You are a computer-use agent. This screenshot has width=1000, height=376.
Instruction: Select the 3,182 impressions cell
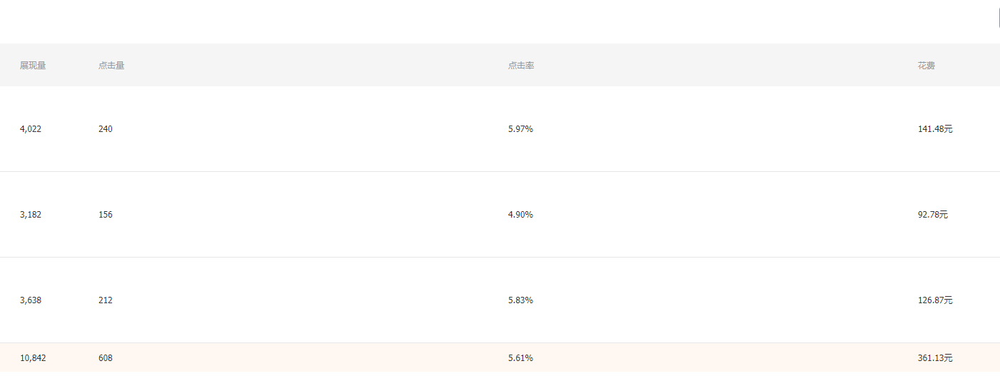click(x=31, y=215)
